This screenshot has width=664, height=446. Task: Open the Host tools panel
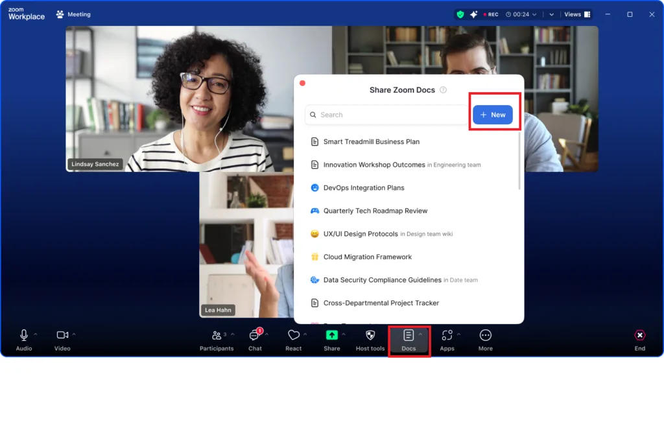[370, 335]
